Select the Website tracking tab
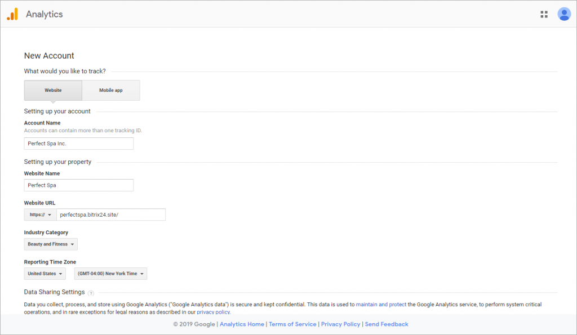 click(x=53, y=90)
